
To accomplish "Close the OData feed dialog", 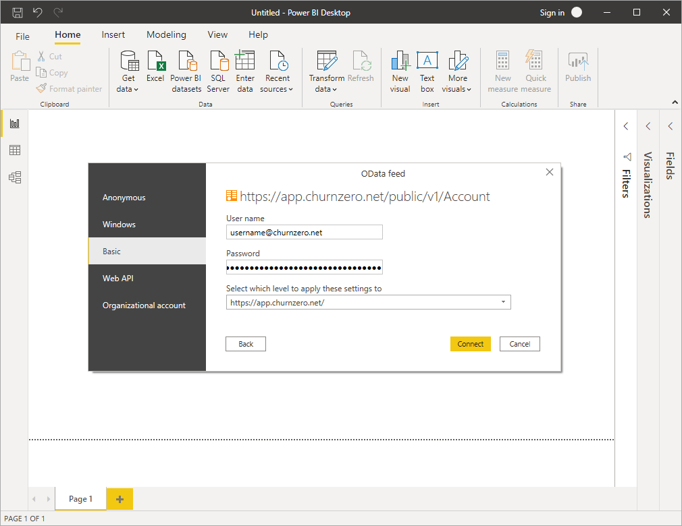I will [x=550, y=172].
